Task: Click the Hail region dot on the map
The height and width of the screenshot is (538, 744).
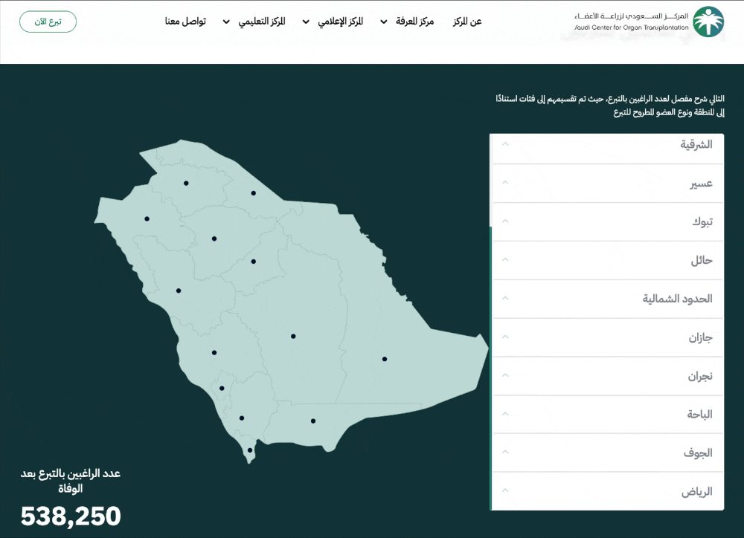Action: pyautogui.click(x=214, y=239)
